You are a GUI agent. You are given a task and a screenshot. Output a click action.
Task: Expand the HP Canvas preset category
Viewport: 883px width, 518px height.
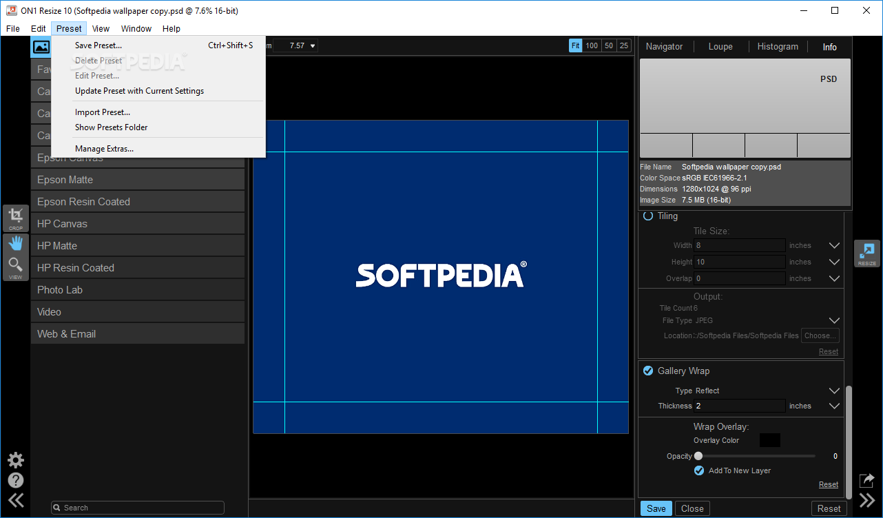click(138, 223)
